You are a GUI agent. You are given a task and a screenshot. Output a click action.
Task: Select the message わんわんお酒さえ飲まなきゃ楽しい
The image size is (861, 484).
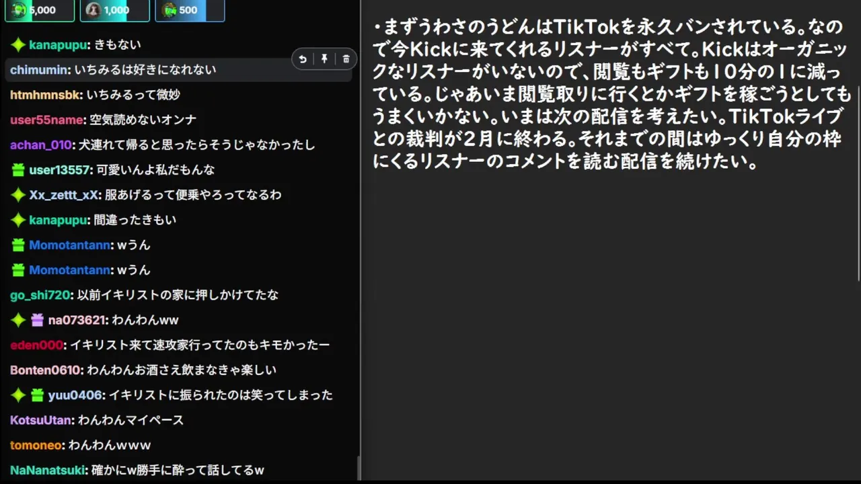[x=182, y=370]
